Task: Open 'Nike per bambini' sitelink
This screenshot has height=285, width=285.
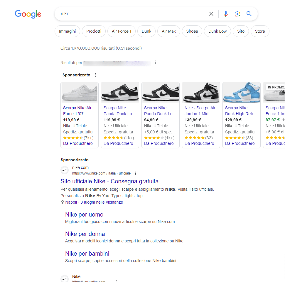Action: [87, 254]
